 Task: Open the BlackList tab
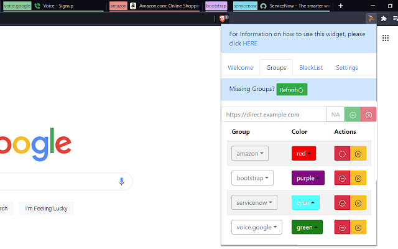pos(311,68)
